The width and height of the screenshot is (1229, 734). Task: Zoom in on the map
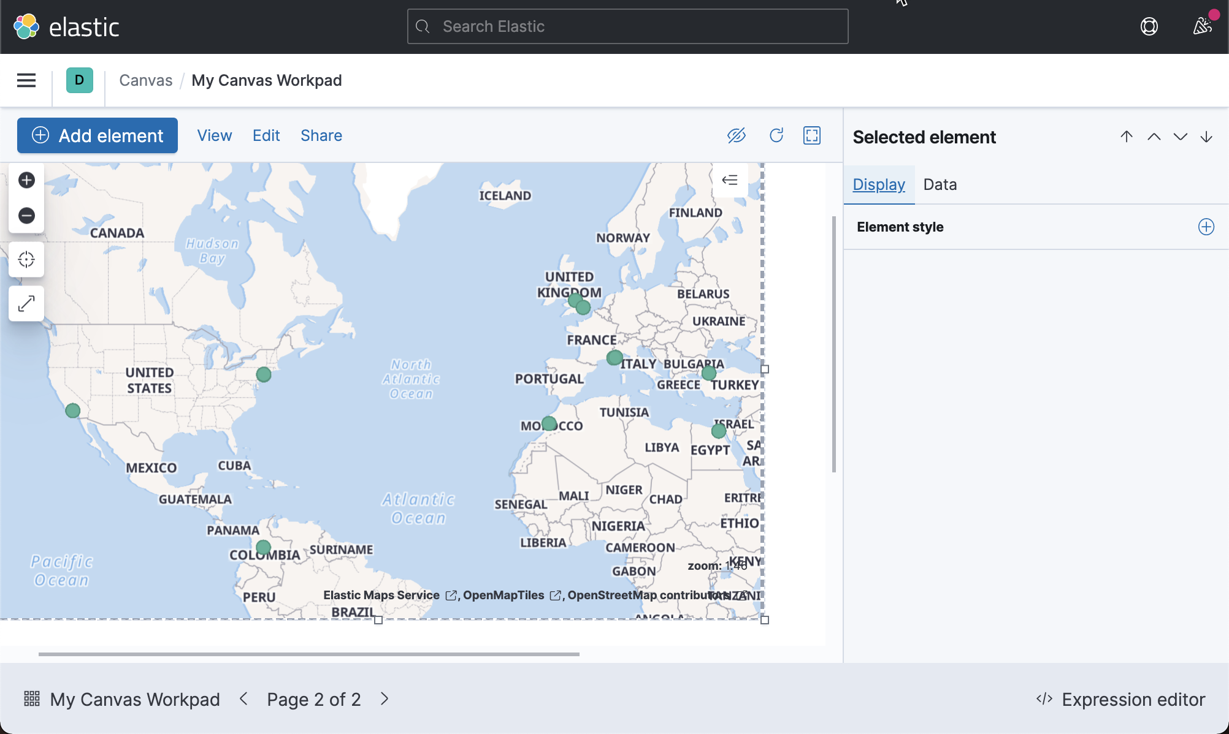pos(26,180)
